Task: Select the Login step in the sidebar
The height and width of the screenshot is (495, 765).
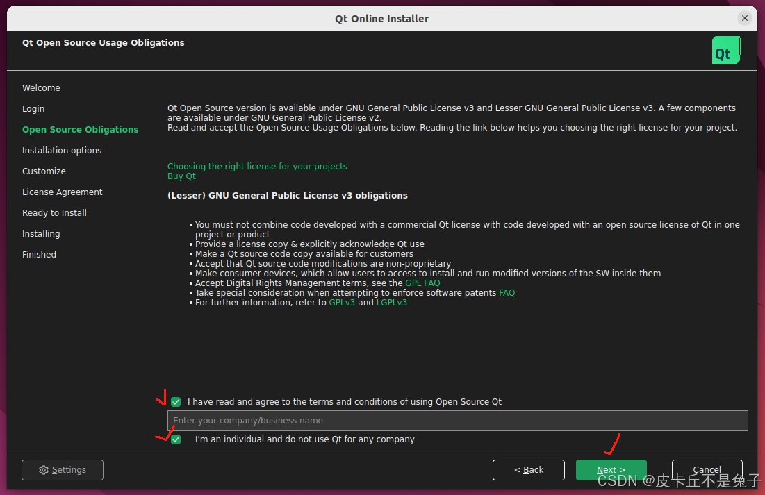Action: (x=33, y=108)
